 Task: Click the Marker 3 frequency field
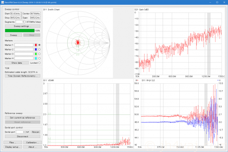click(24, 54)
